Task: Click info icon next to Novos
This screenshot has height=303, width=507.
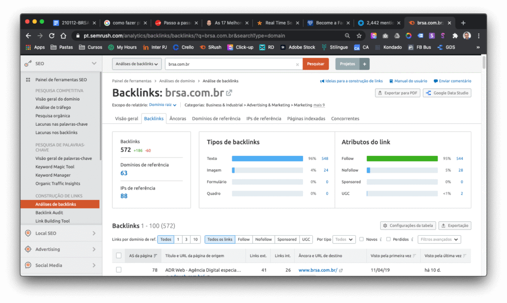Action: tap(381, 240)
